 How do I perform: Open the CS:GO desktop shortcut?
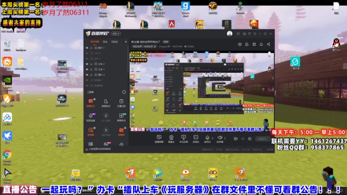199,24
